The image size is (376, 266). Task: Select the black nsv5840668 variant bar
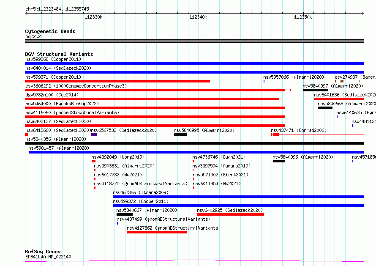tap(325, 108)
